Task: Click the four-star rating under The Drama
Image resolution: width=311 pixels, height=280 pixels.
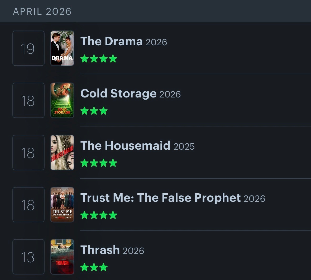Action: coord(99,58)
